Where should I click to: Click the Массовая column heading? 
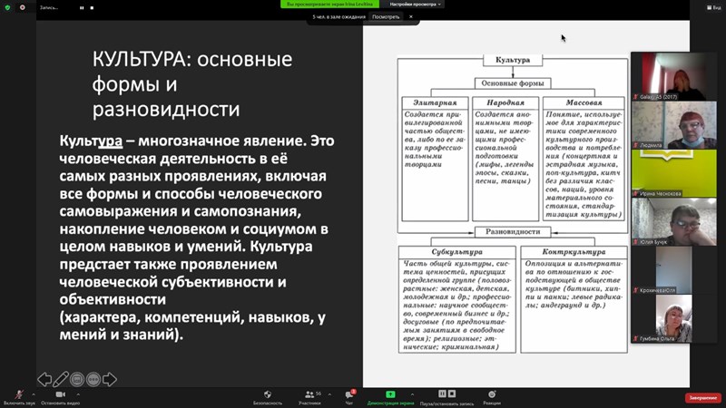(584, 102)
